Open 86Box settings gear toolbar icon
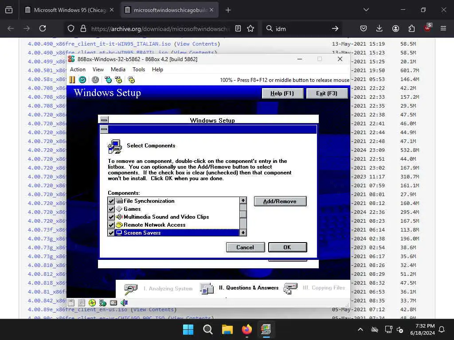454x340 pixels. point(131,80)
